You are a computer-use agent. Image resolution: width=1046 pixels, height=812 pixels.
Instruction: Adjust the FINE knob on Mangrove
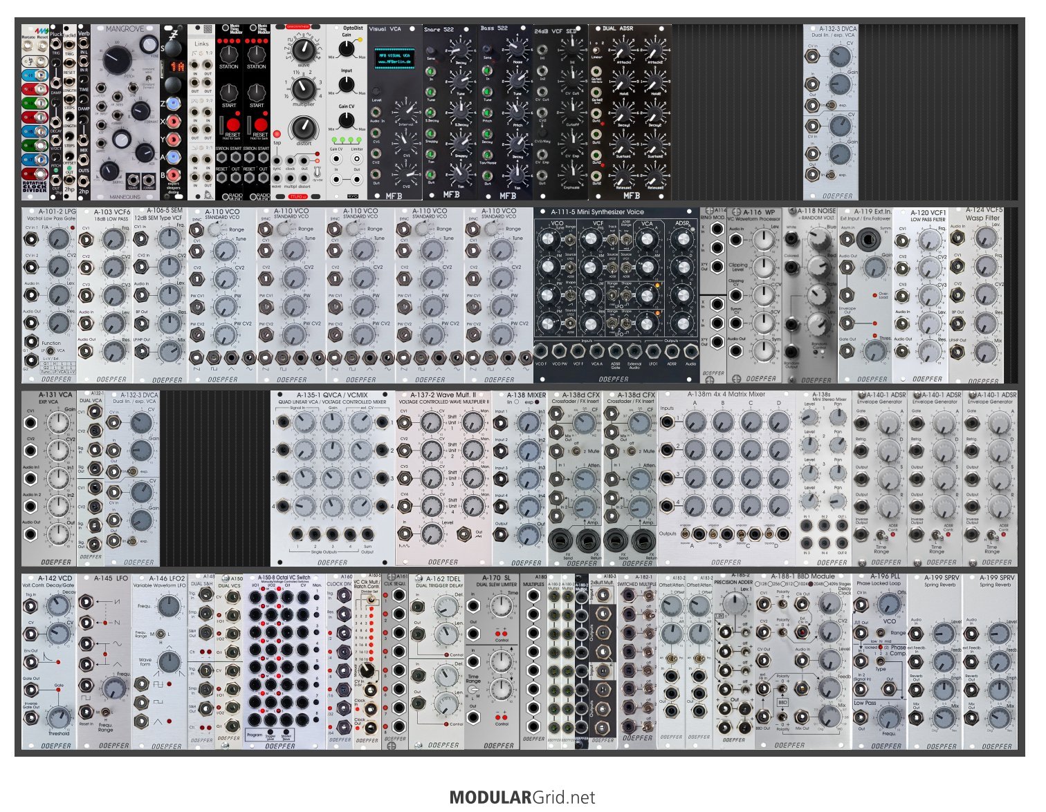148,44
